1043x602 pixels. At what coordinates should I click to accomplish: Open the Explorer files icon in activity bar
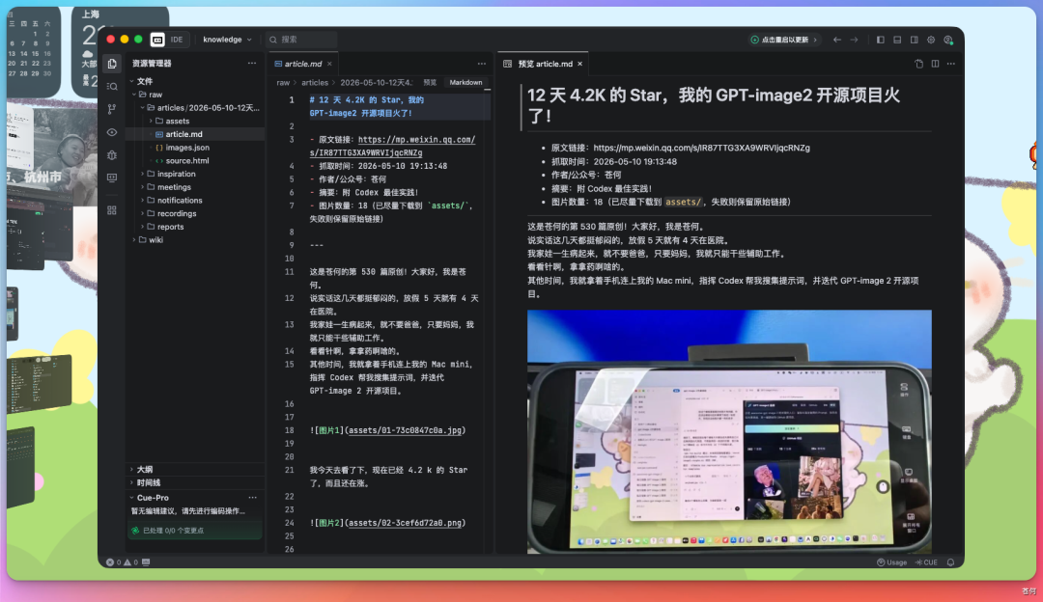[112, 64]
